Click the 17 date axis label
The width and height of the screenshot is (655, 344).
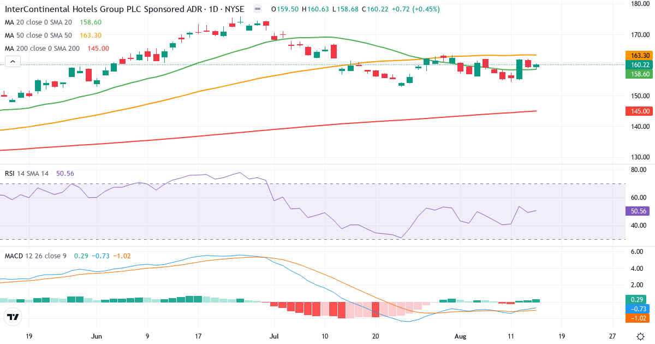pyautogui.click(x=198, y=336)
